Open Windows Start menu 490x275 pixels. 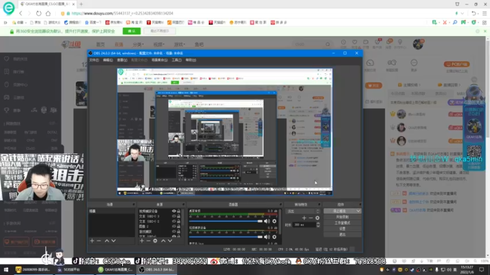click(x=6, y=269)
